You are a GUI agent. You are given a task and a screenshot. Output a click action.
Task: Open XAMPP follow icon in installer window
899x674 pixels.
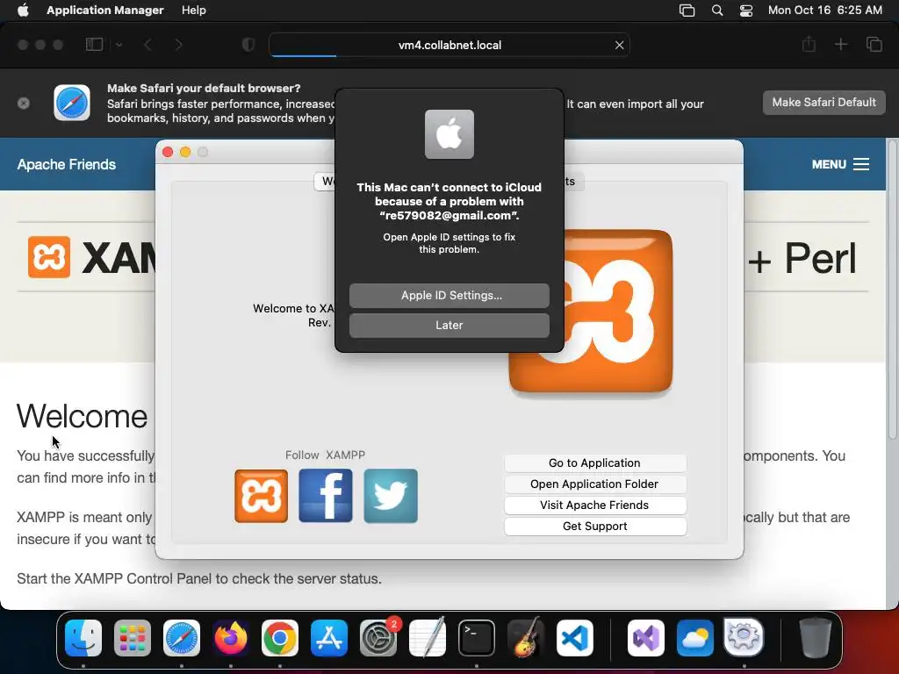(261, 496)
